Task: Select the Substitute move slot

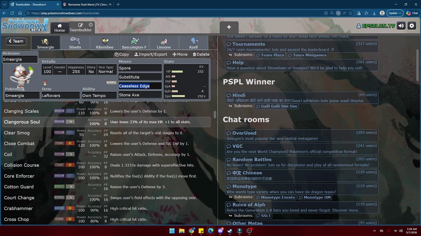Action: (140, 77)
